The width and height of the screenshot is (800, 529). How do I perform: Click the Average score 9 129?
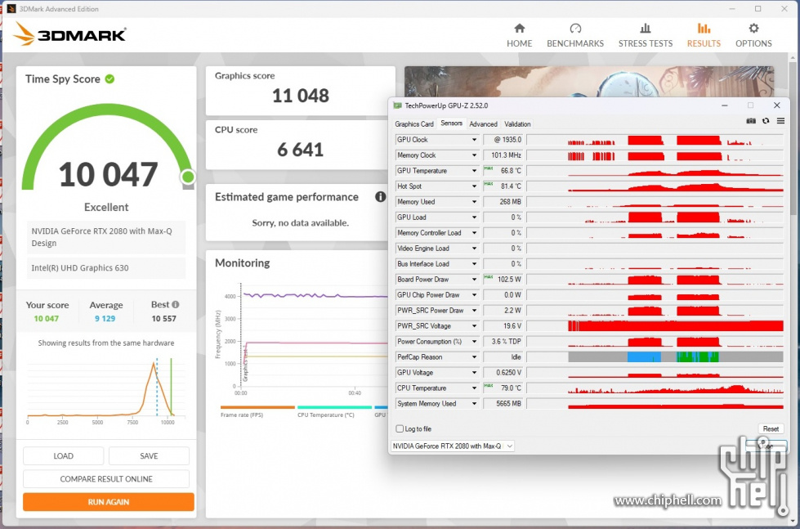105,318
